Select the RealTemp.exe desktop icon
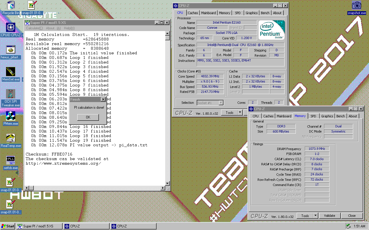The height and width of the screenshot is (230, 369). 11,141
